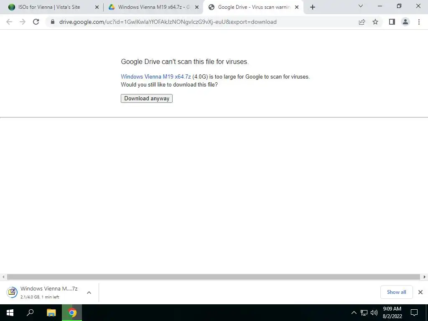This screenshot has width=428, height=321.
Task: Minimize the Chrome window
Action: point(380,6)
